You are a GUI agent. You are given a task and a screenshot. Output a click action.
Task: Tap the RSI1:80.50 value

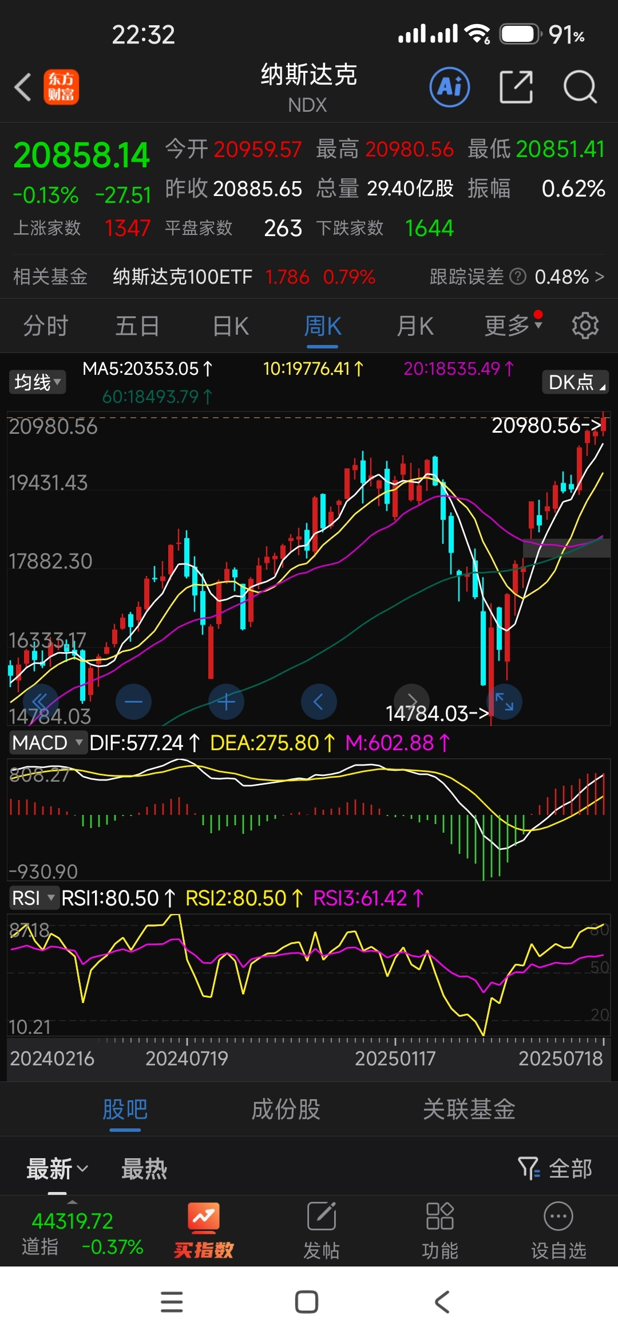118,898
